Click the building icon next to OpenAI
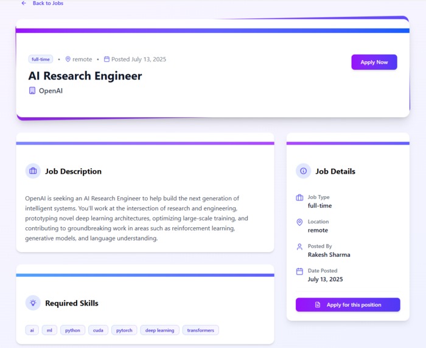Screen dimensions: 426x348 click(32, 90)
